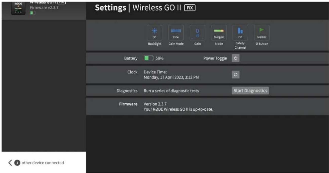Switch the Gain Mode Fine icon
The width and height of the screenshot is (329, 173).
coord(176,33)
